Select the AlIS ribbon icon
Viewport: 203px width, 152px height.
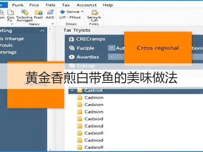[x=50, y=12]
